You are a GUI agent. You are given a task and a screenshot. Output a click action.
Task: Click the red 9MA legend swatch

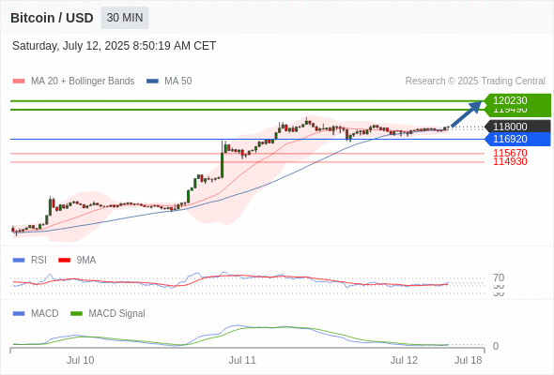(x=64, y=261)
